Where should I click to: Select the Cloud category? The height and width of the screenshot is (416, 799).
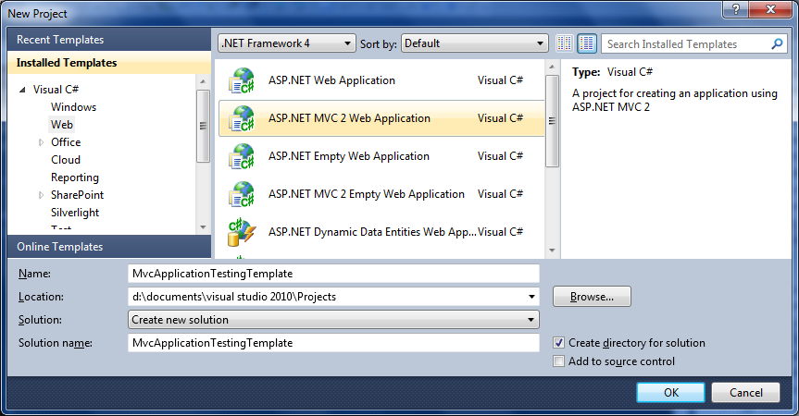pyautogui.click(x=66, y=160)
